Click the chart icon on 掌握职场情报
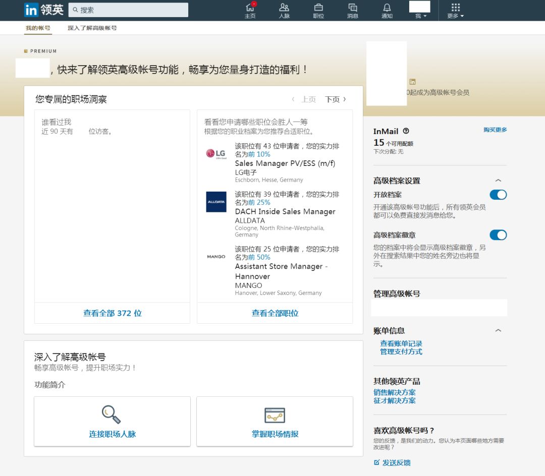The height and width of the screenshot is (476, 545). [x=275, y=415]
